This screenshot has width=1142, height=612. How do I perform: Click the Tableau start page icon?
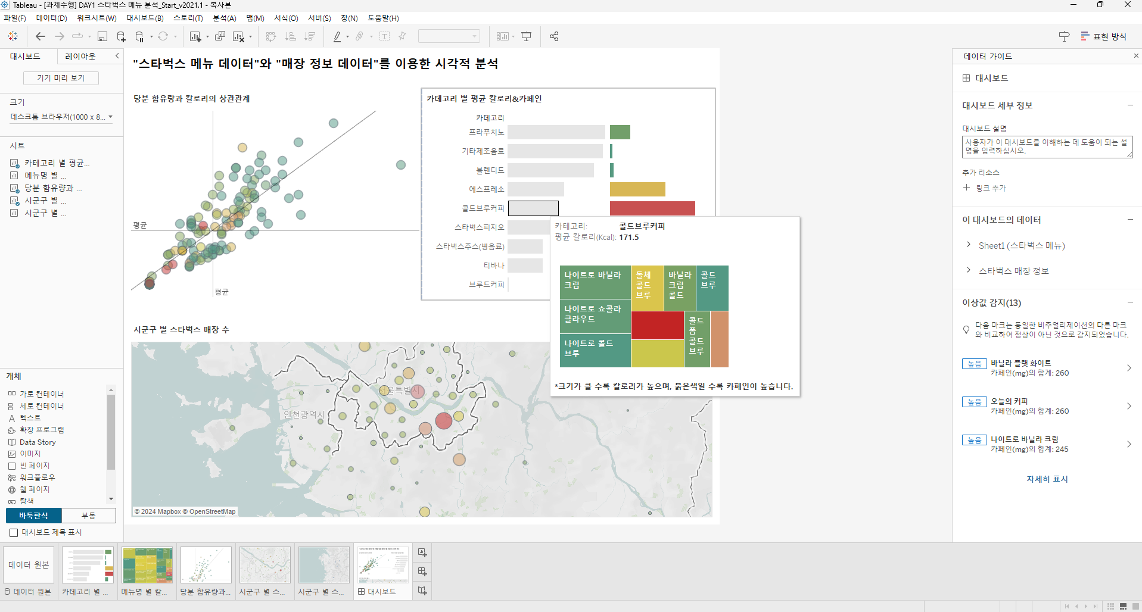point(13,36)
